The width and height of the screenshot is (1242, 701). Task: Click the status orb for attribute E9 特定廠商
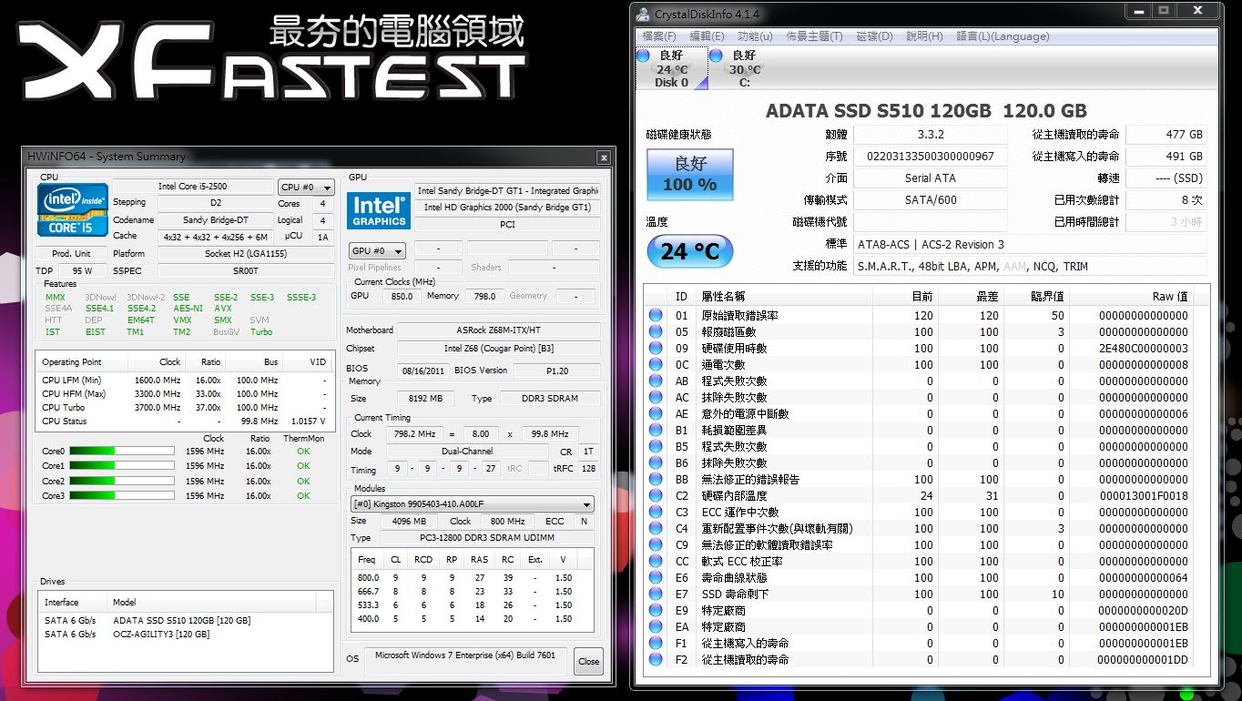click(656, 611)
